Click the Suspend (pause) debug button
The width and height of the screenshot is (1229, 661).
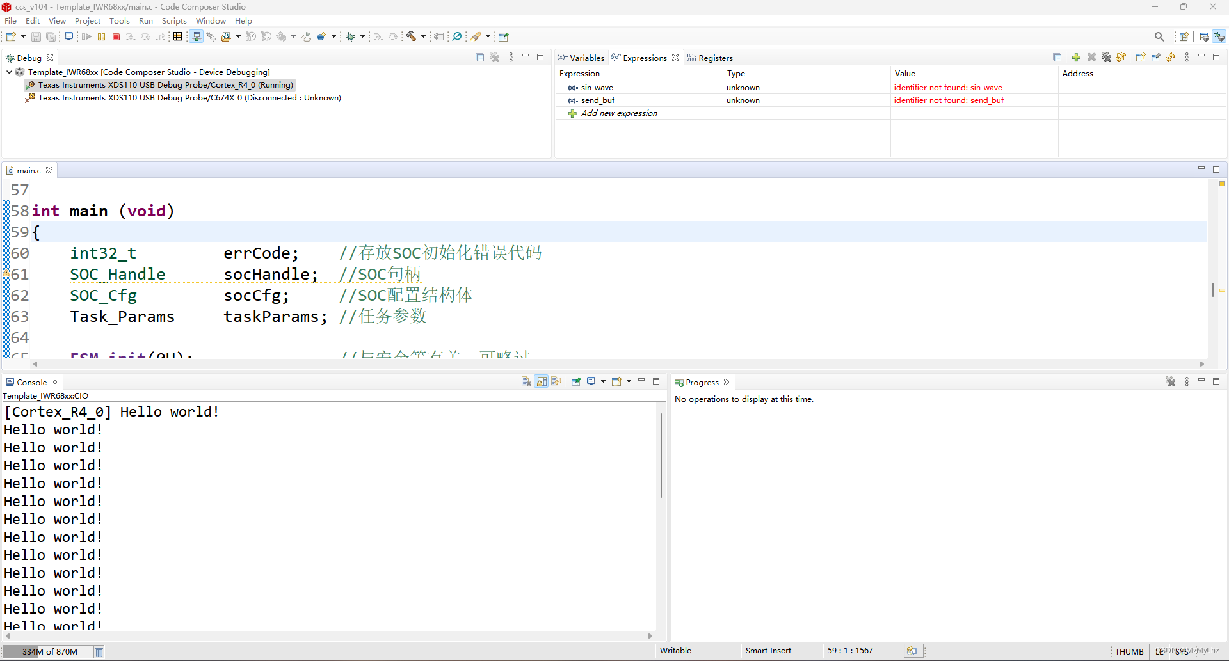tap(101, 37)
